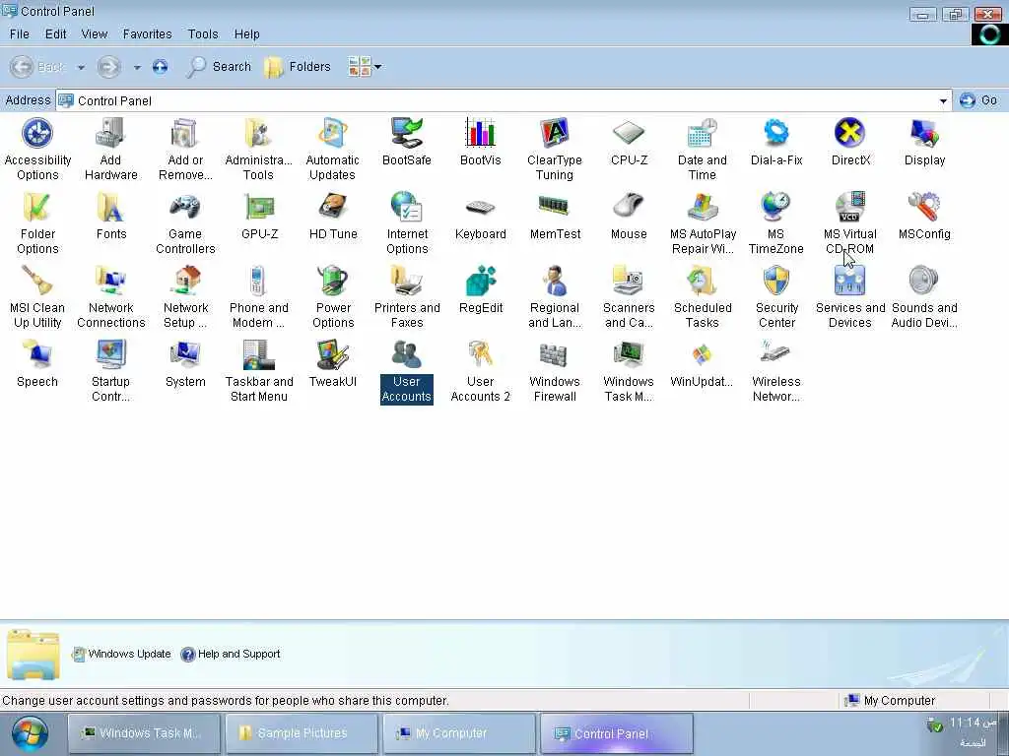1009x756 pixels.
Task: Open the Phone and Modem icon
Action: (259, 281)
